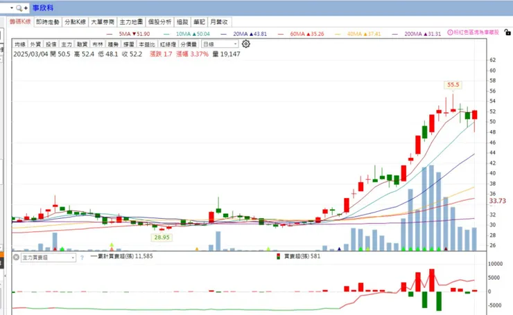Screen dimensions: 513x315
Task: Toggle the 撐壓 indicator button
Action: [x=128, y=44]
